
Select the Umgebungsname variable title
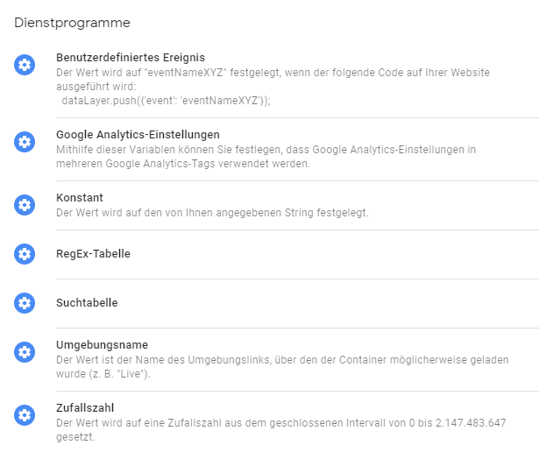pos(102,345)
